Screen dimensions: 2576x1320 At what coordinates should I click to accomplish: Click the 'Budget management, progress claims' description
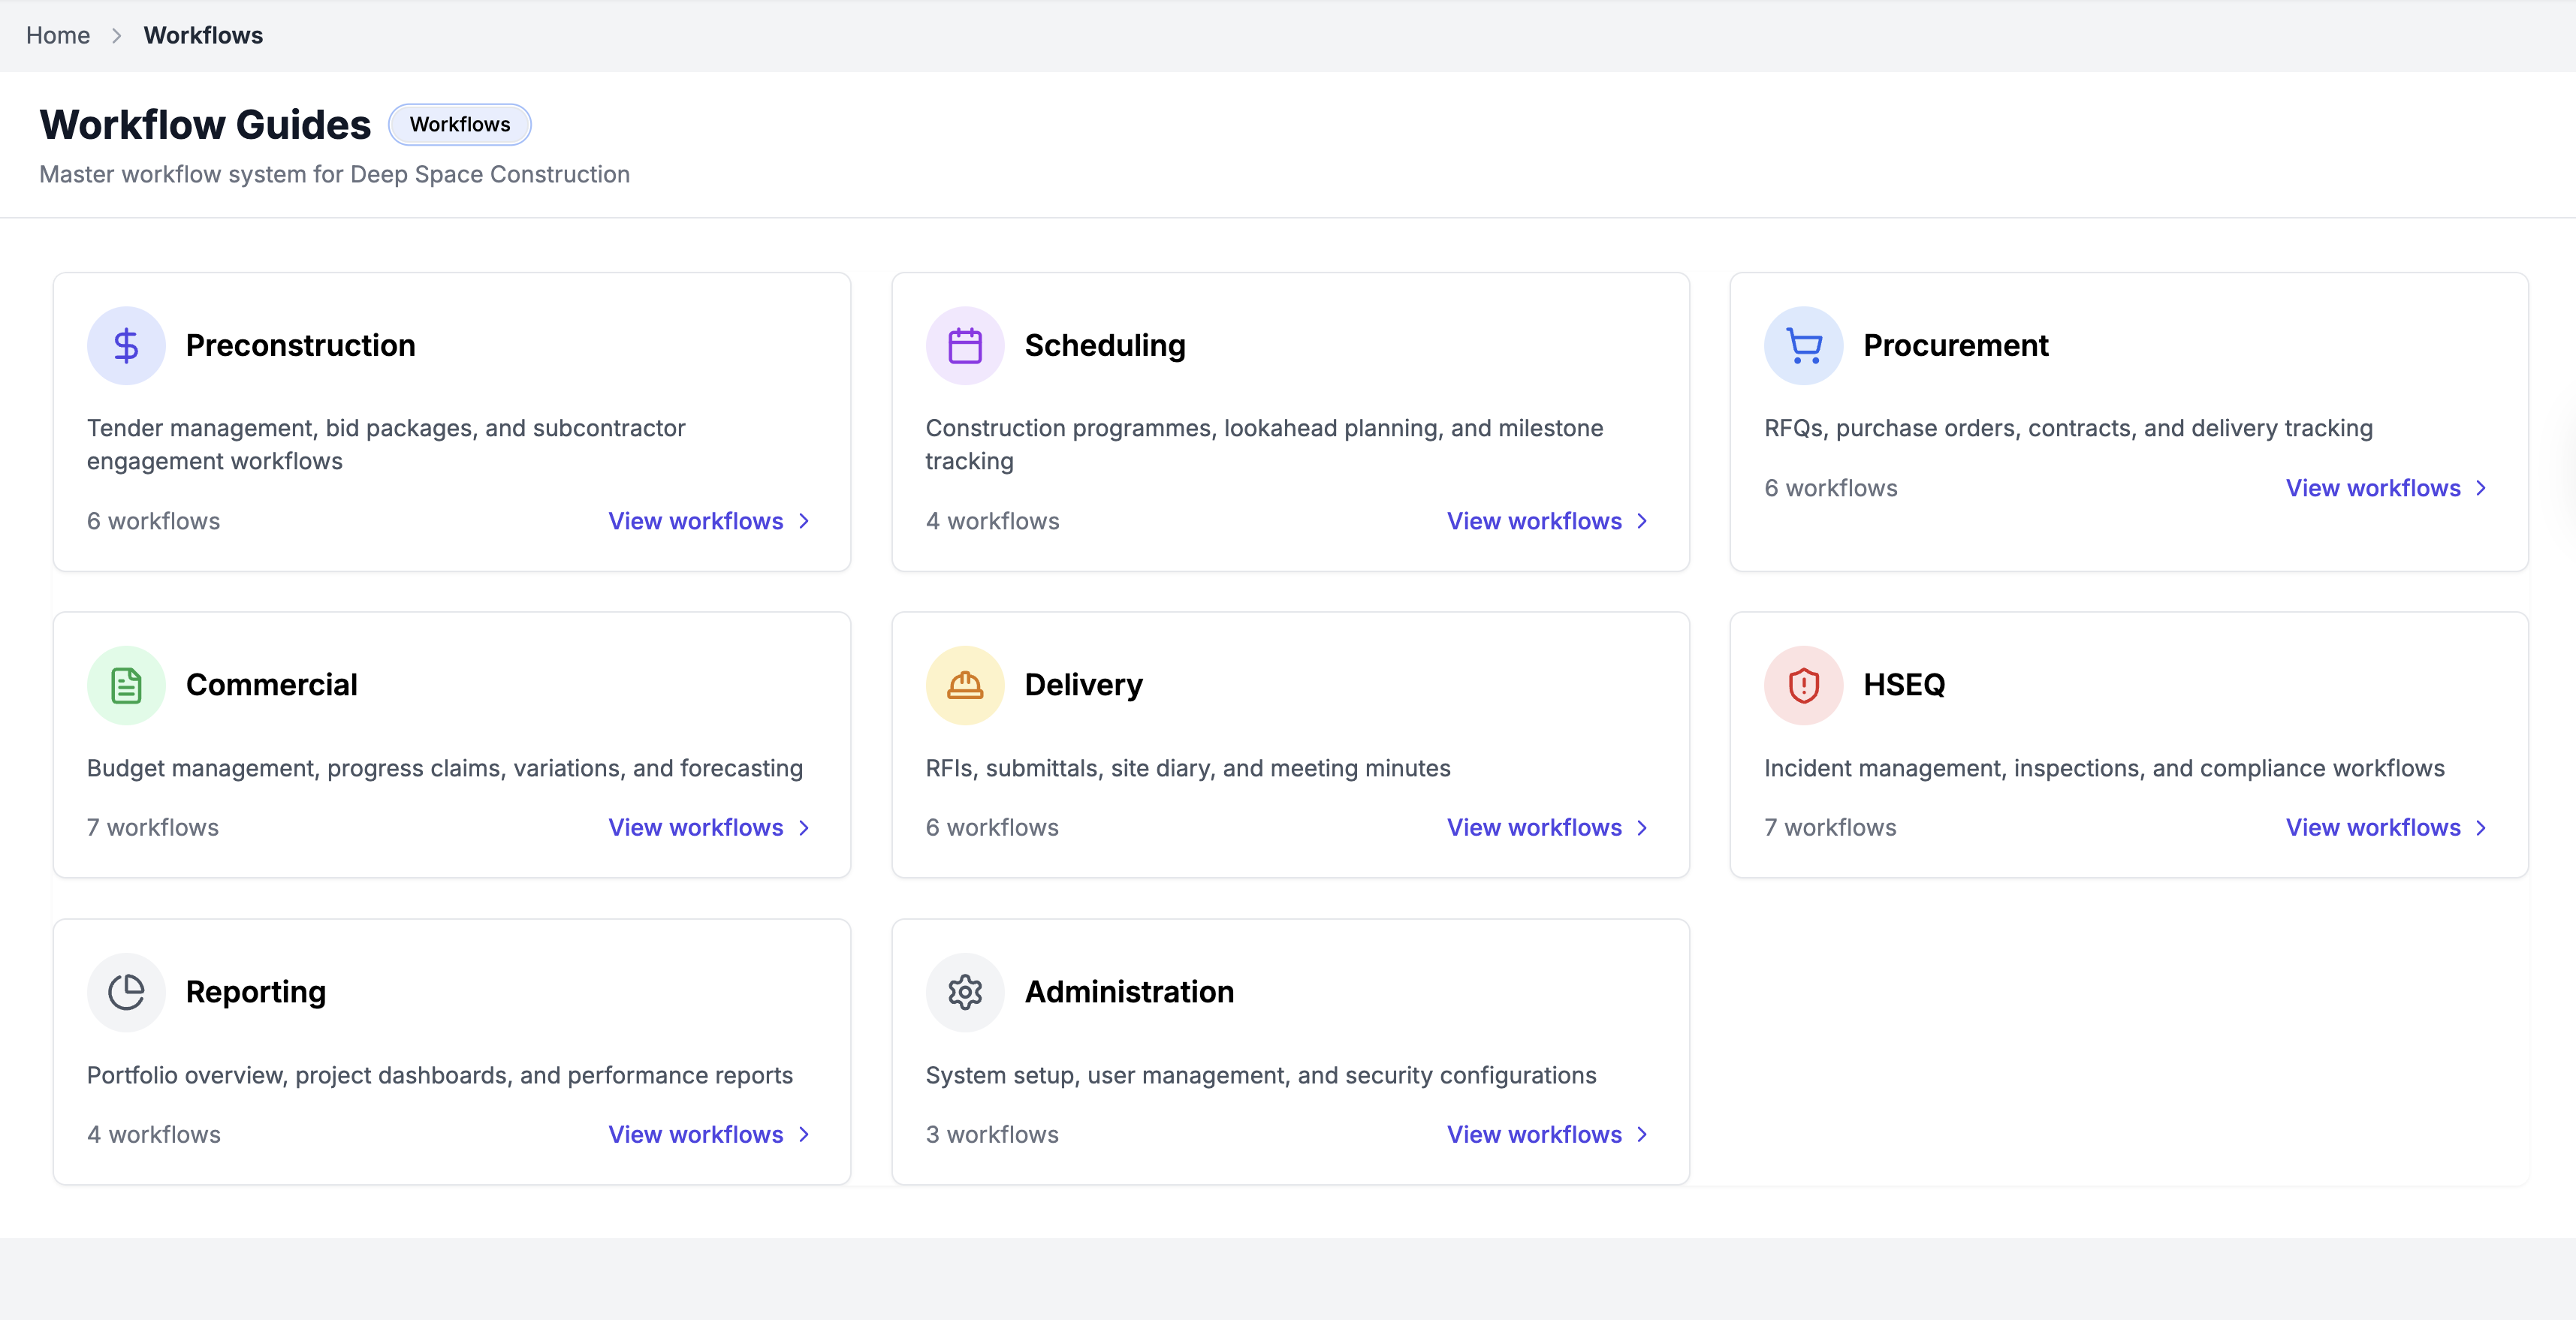click(444, 769)
